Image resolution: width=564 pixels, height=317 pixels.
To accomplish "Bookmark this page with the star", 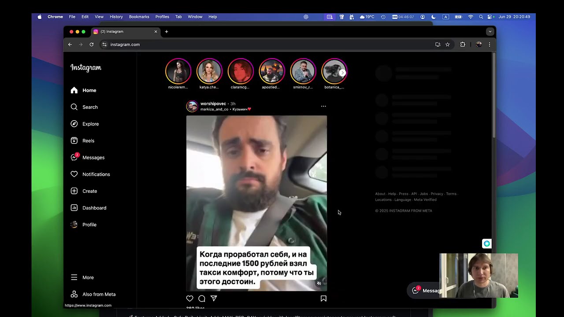I will pyautogui.click(x=448, y=44).
